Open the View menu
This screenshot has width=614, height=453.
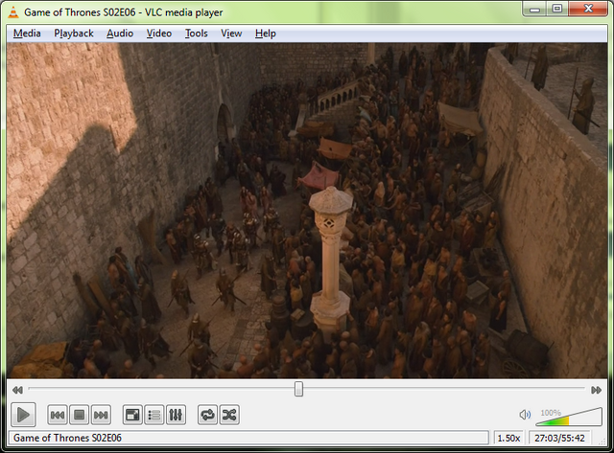click(x=231, y=34)
